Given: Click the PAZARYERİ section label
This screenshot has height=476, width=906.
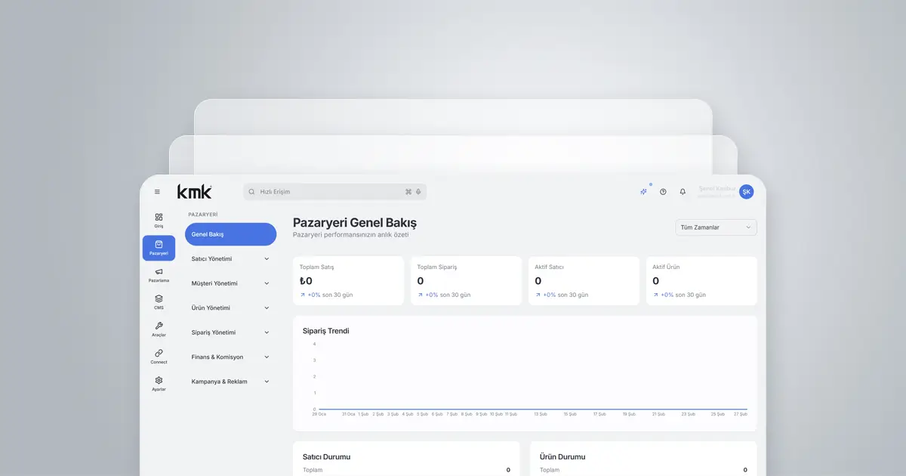Looking at the screenshot, I should coord(203,215).
